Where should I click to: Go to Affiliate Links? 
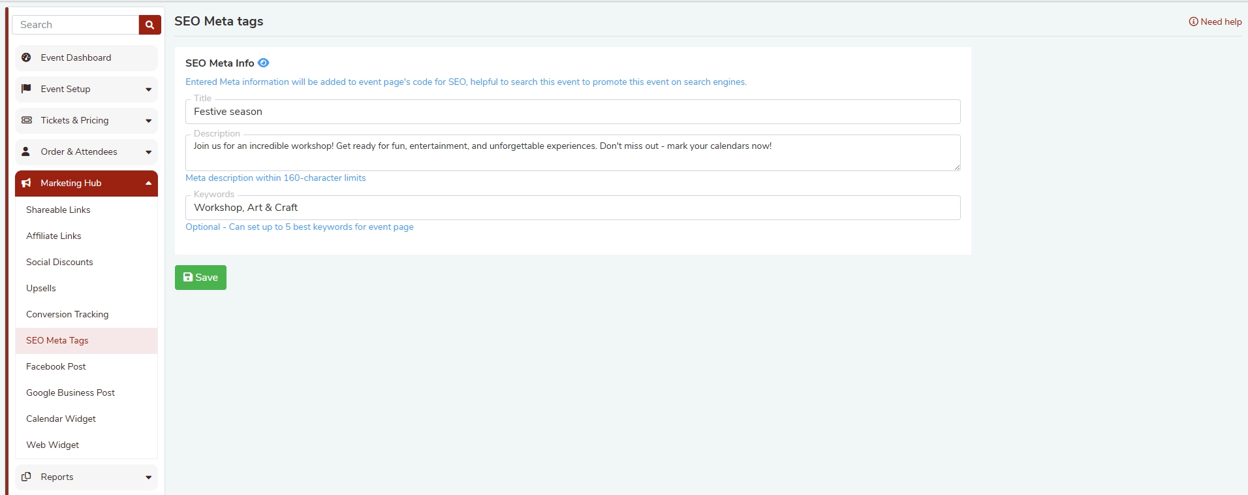point(86,236)
